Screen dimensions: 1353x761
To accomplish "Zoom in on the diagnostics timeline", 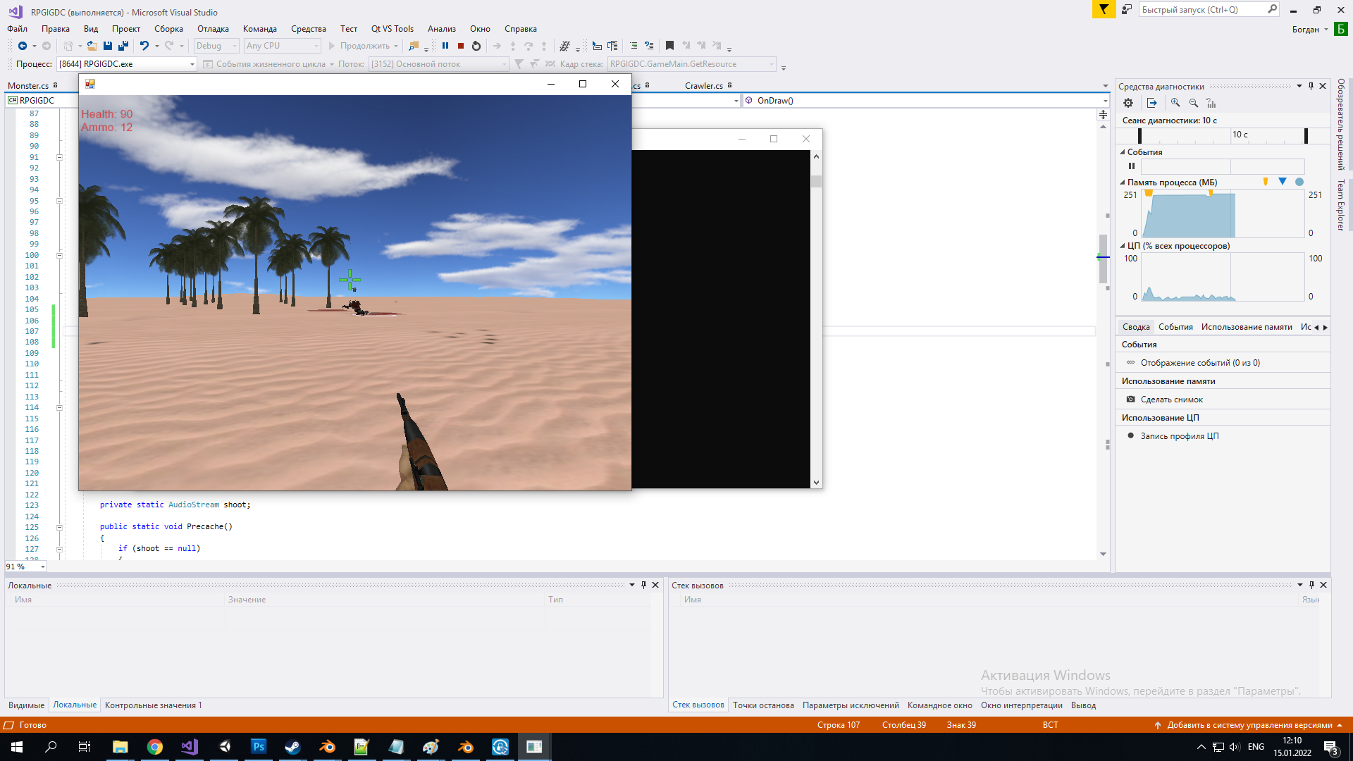I will pos(1175,103).
